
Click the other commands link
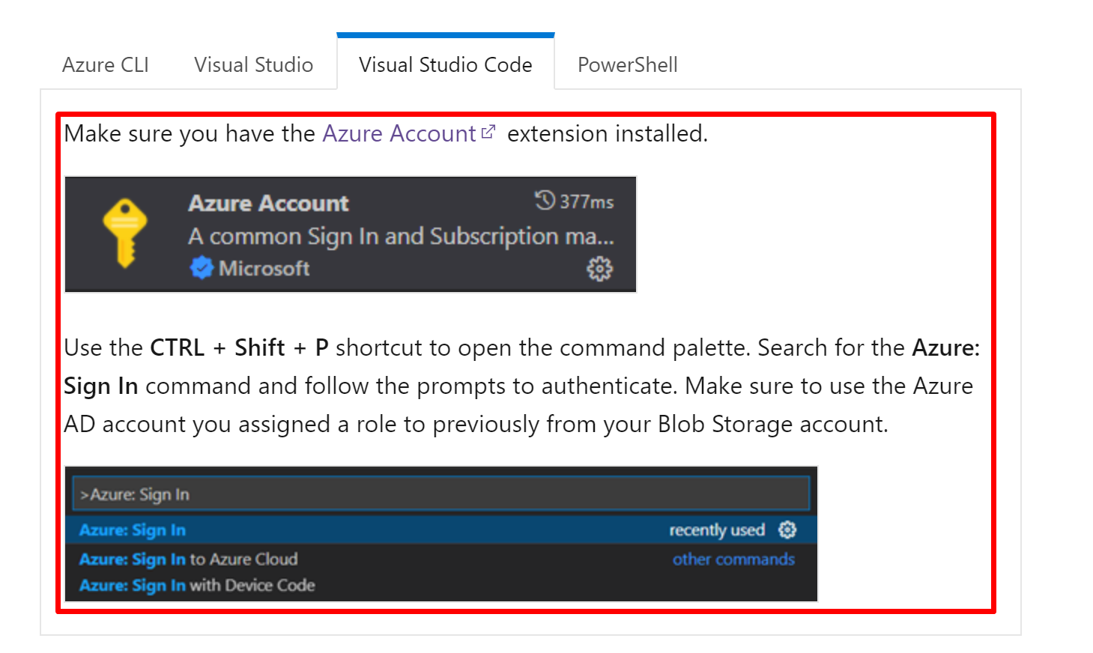click(x=733, y=559)
